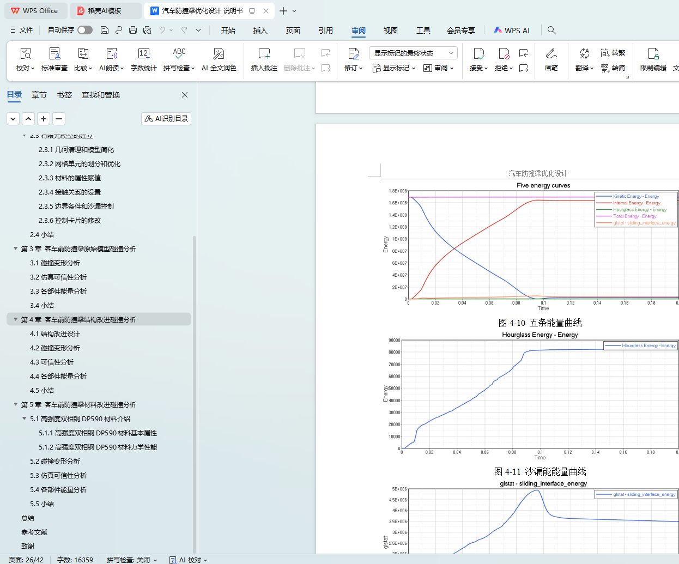Click the print icon in quick toolbar
Screen dimensions: 679x564
(133, 30)
